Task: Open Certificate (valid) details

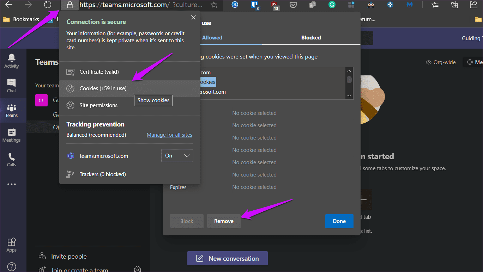Action: (130, 72)
